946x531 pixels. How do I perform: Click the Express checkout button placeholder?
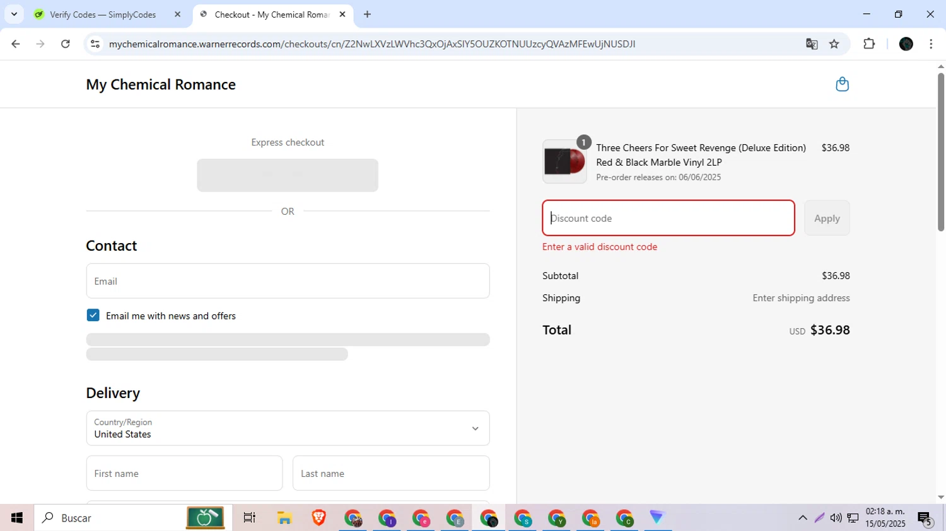[x=288, y=175]
